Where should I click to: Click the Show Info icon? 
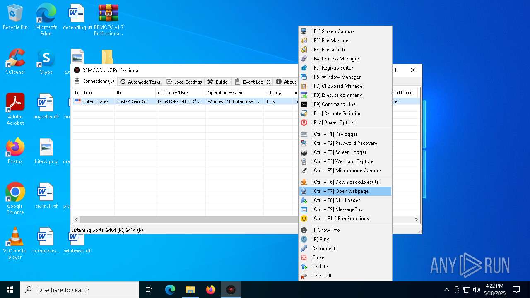304,230
